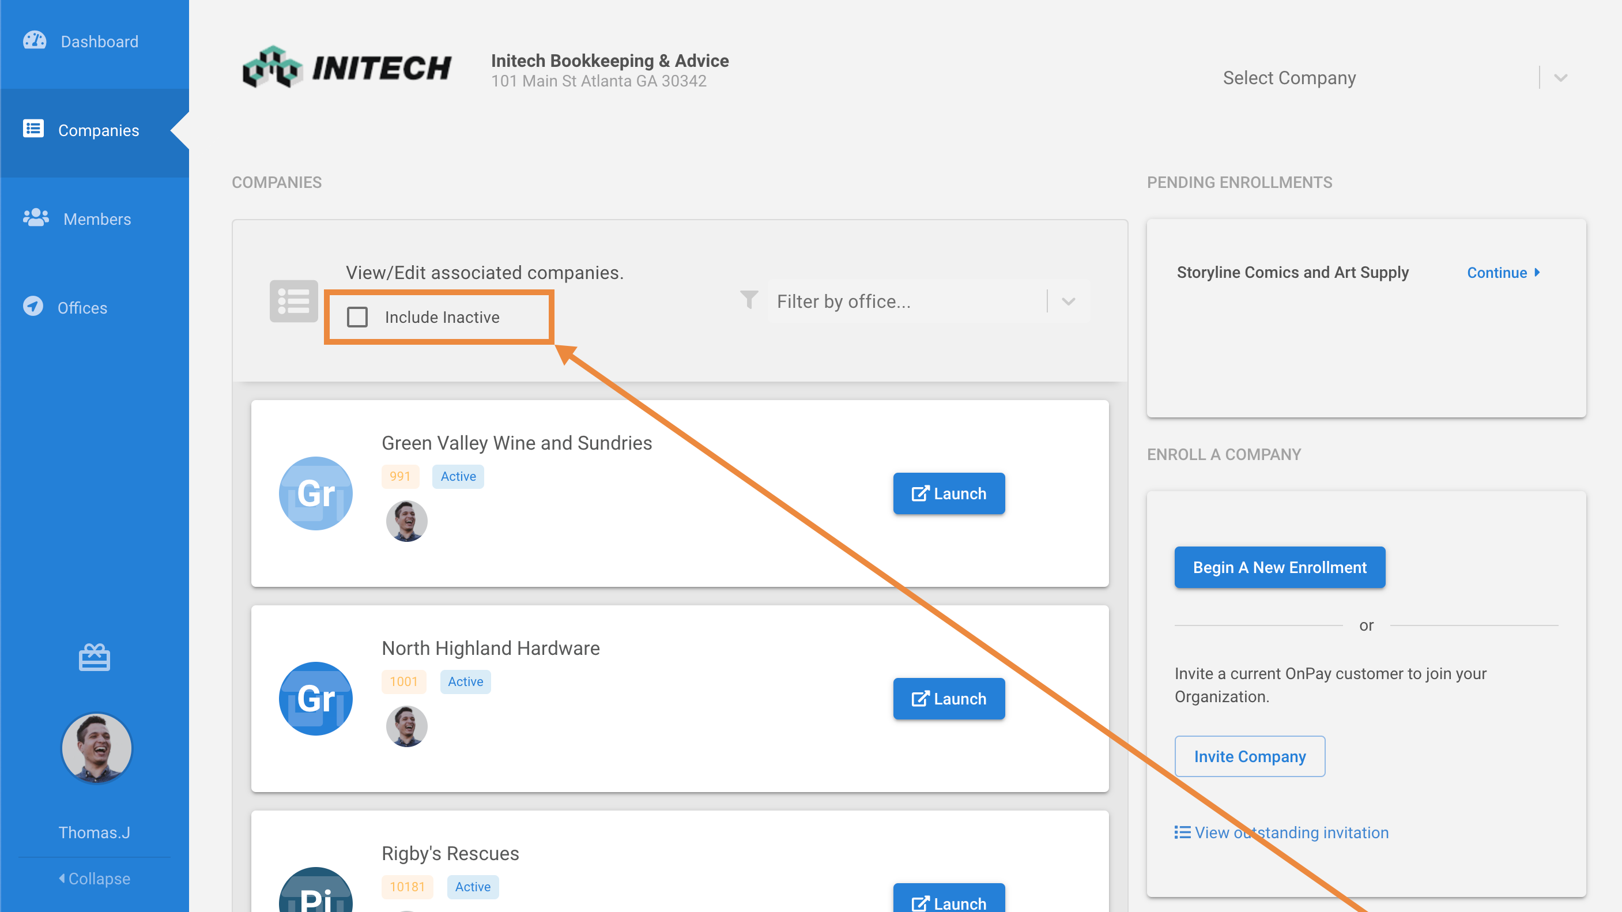Click the Members people icon
Viewport: 1622px width, 912px height.
(36, 218)
